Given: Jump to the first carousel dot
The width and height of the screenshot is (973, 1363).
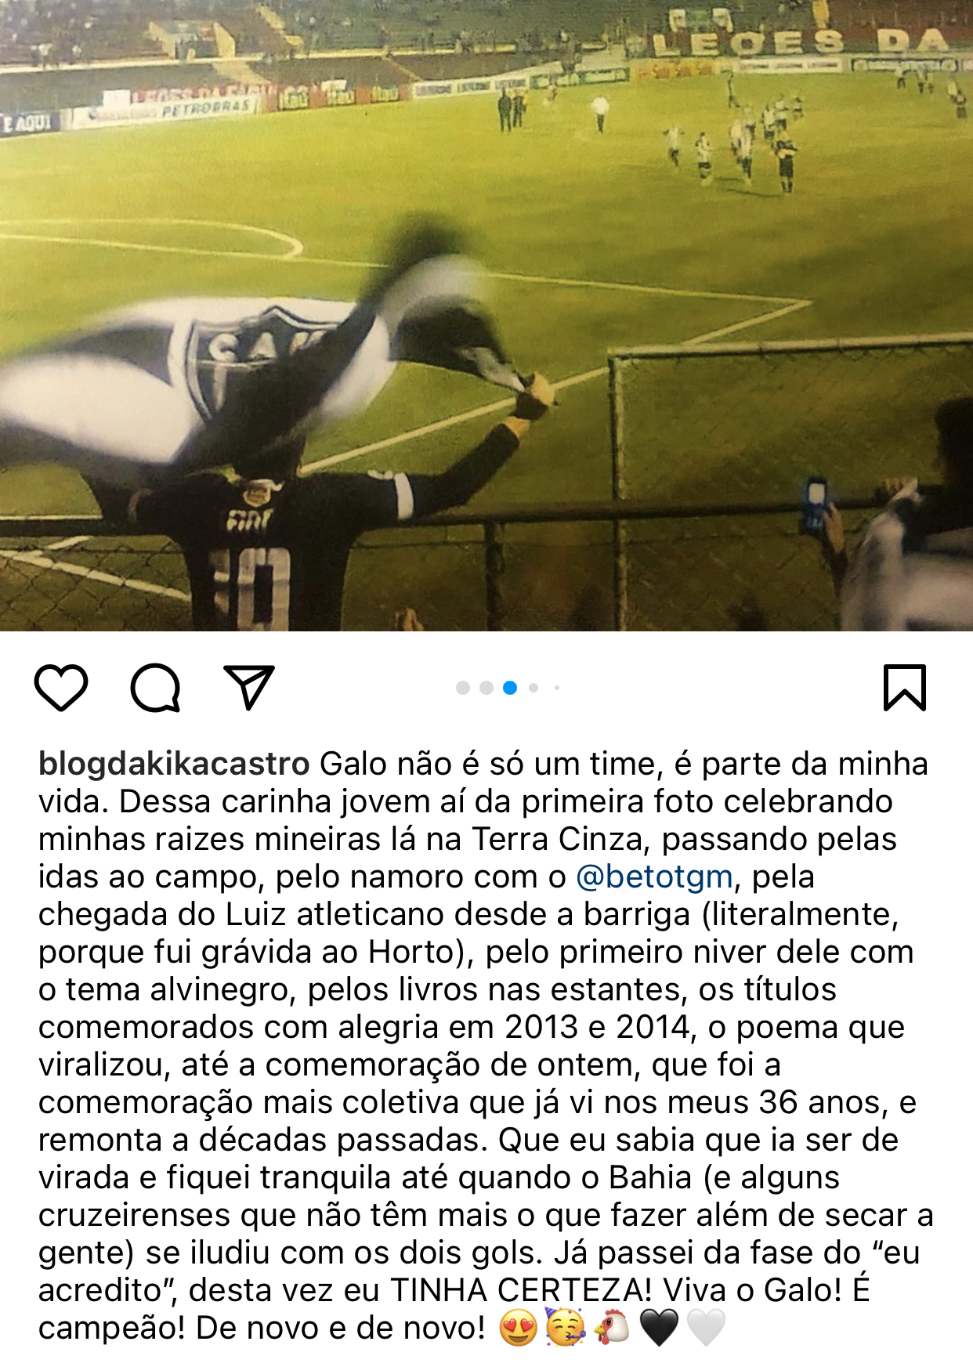Looking at the screenshot, I should [463, 688].
